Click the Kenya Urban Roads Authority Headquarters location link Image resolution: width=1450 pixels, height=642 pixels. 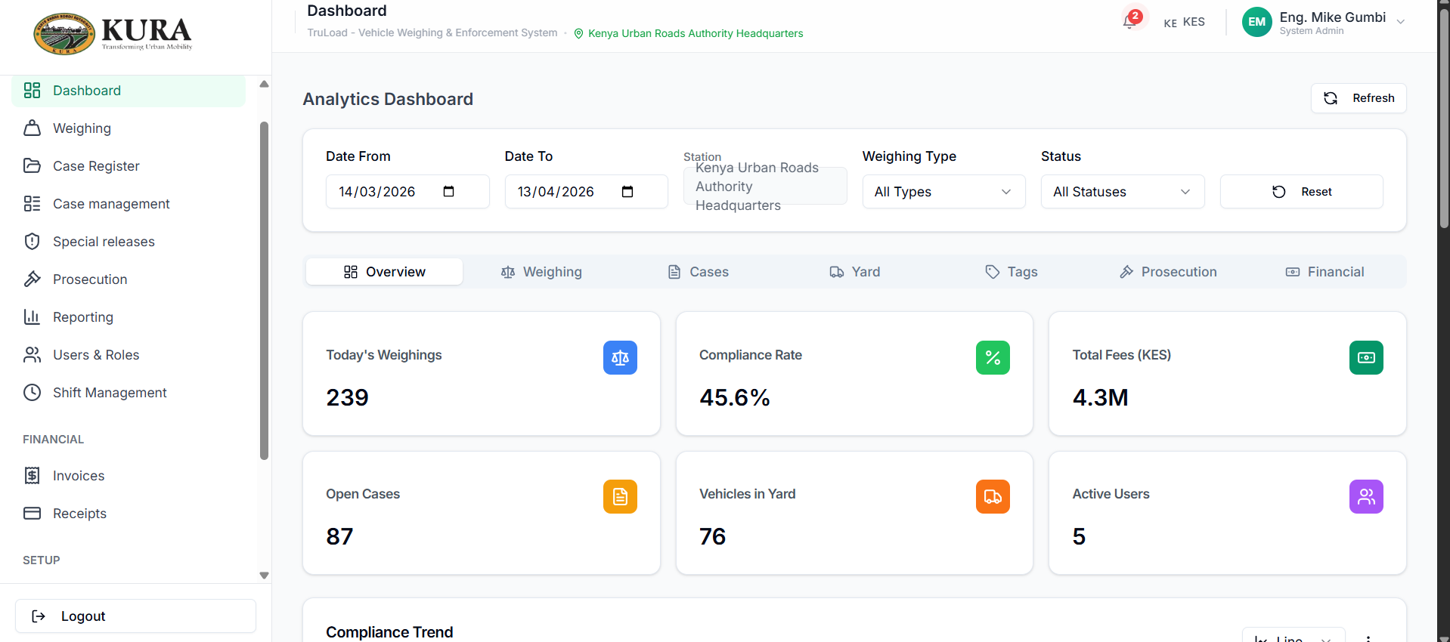[689, 33]
